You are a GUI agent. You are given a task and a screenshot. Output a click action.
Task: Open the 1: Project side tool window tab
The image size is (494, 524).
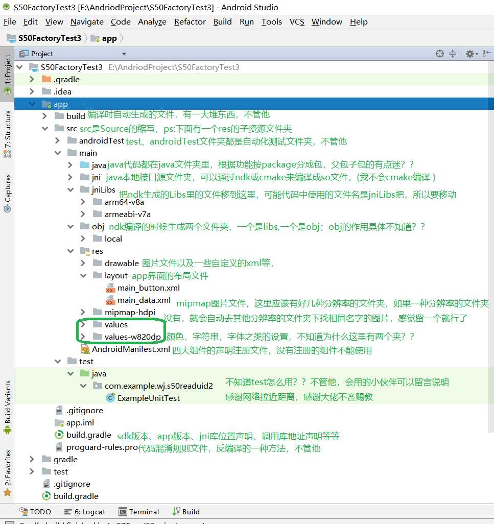point(7,75)
